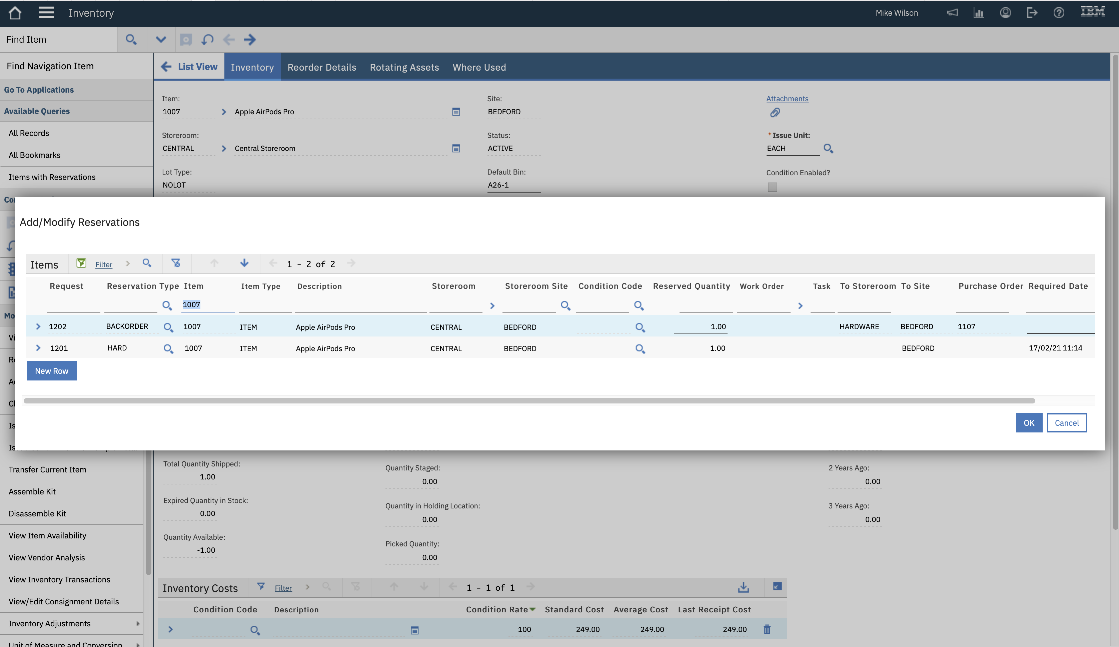
Task: Open the Where Used tab
Action: (x=479, y=67)
